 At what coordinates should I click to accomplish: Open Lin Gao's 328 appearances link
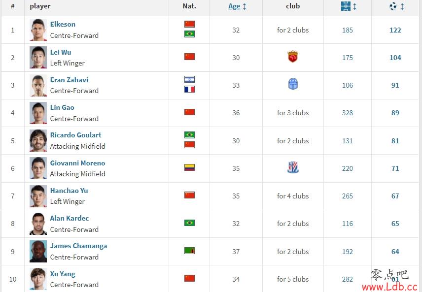click(347, 113)
